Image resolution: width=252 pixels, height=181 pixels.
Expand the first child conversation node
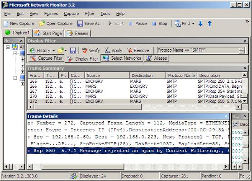point(22,59)
